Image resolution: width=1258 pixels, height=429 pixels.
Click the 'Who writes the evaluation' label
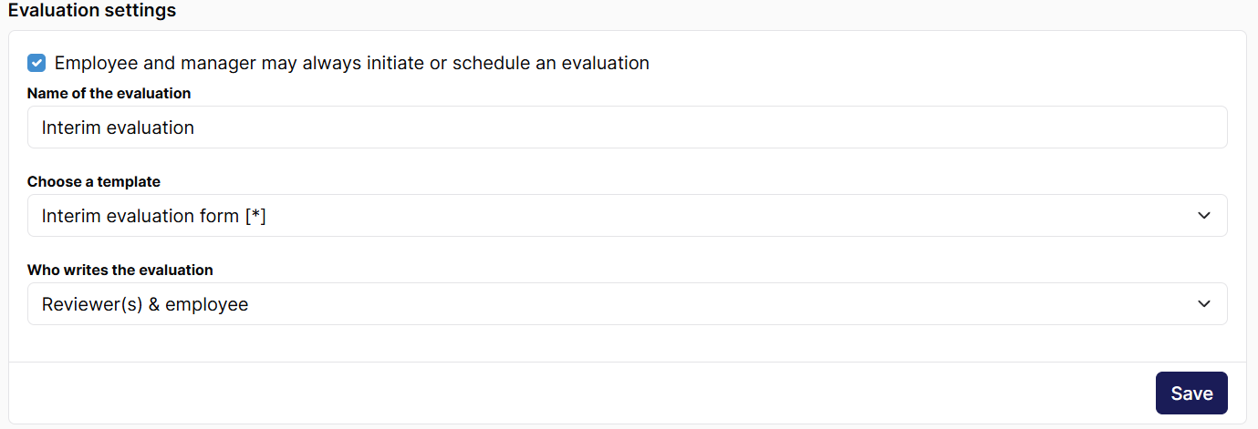[x=120, y=270]
